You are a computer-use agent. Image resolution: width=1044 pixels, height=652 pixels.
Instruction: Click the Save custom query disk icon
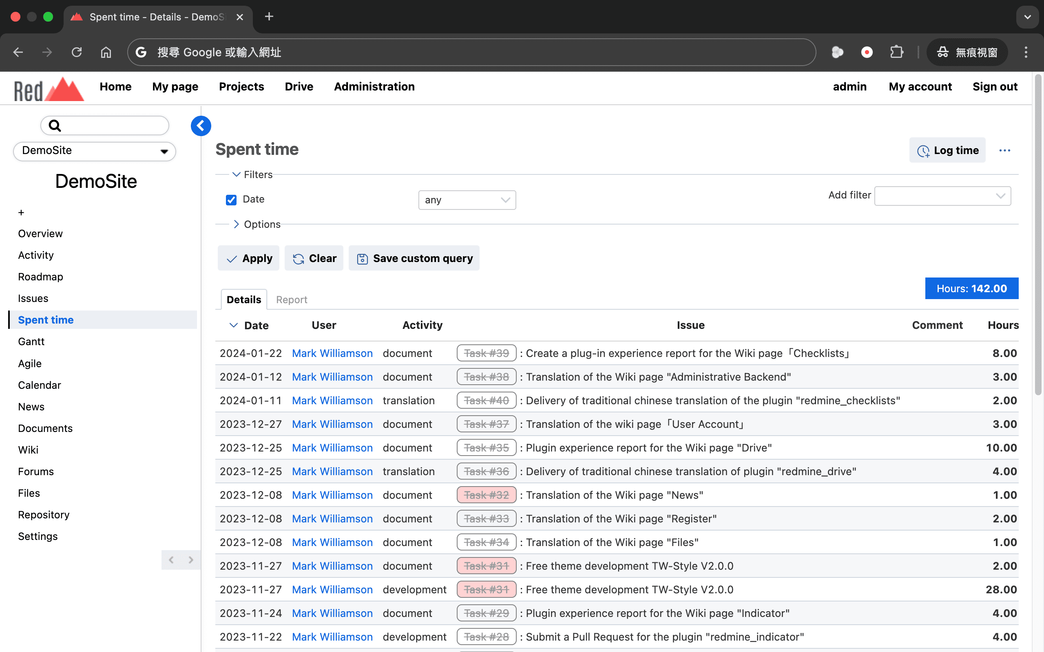tap(362, 259)
